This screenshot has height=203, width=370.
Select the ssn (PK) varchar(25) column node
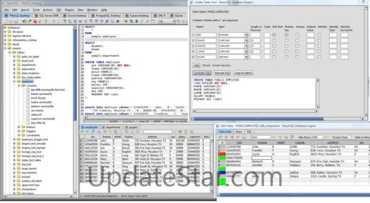click(47, 90)
